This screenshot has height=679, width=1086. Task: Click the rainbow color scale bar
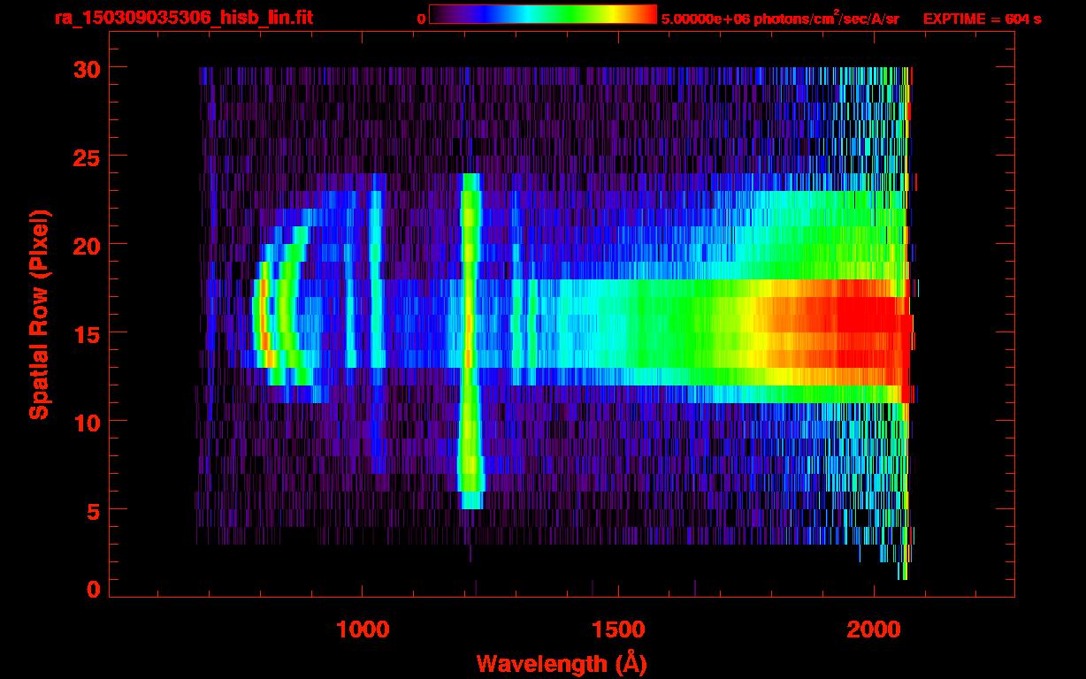[x=543, y=14]
